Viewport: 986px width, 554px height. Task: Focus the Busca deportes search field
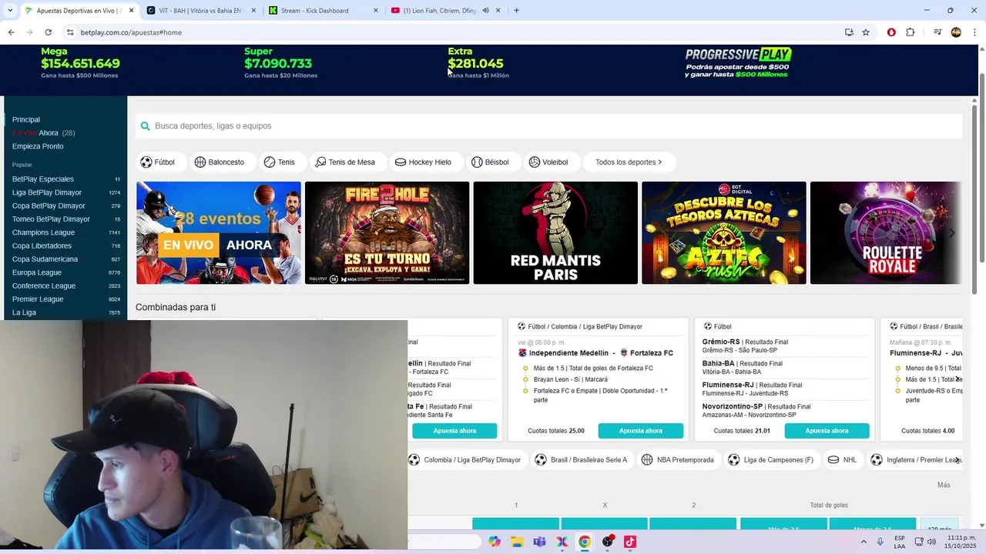tap(548, 126)
